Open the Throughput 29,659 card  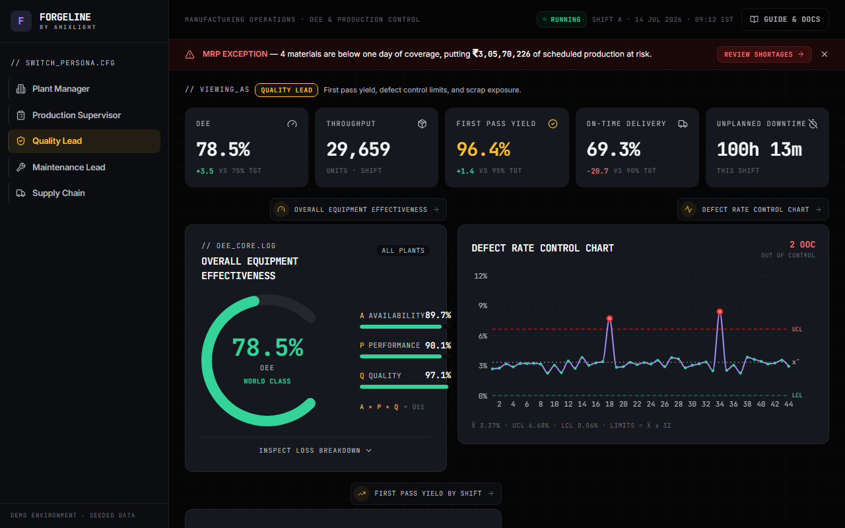(x=376, y=147)
